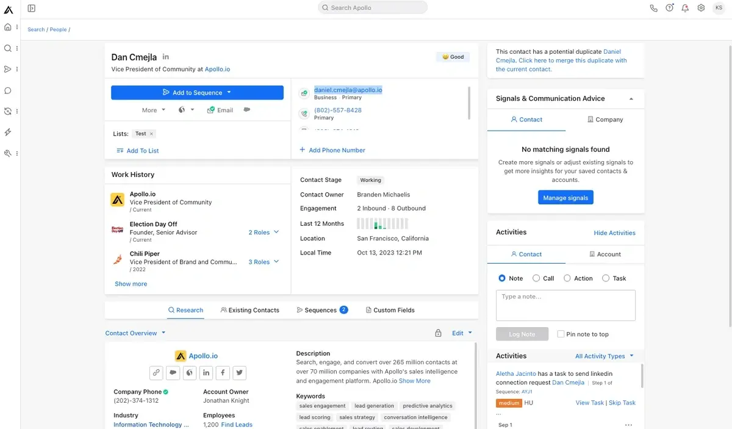Click Show more in Work History
The width and height of the screenshot is (732, 429).
[x=131, y=284]
